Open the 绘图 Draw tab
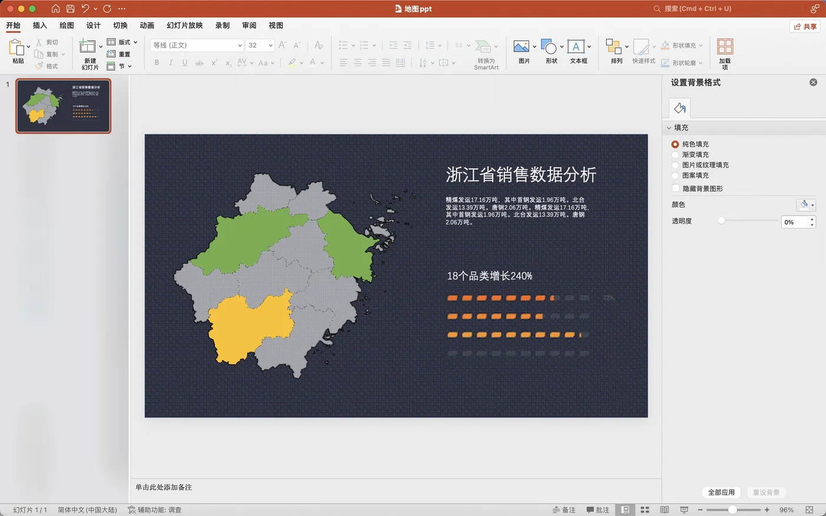Viewport: 826px width, 516px height. [x=67, y=25]
